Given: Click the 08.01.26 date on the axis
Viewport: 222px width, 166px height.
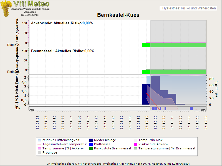Looking at the screenshot, I should (206, 122).
